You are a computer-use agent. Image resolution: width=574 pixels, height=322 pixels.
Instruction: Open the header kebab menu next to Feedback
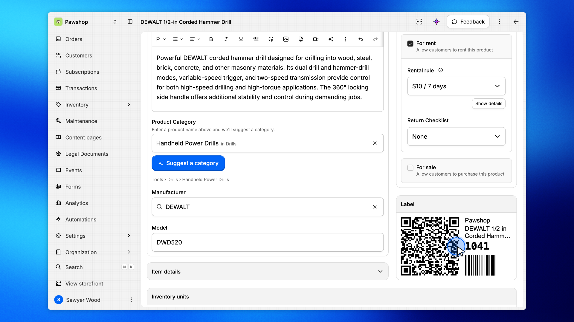pyautogui.click(x=499, y=22)
